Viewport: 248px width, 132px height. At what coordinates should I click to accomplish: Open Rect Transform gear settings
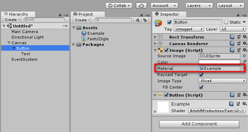point(245,37)
